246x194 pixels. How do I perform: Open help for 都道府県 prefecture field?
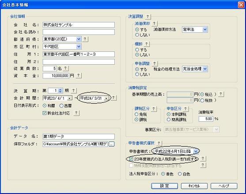click(85, 39)
